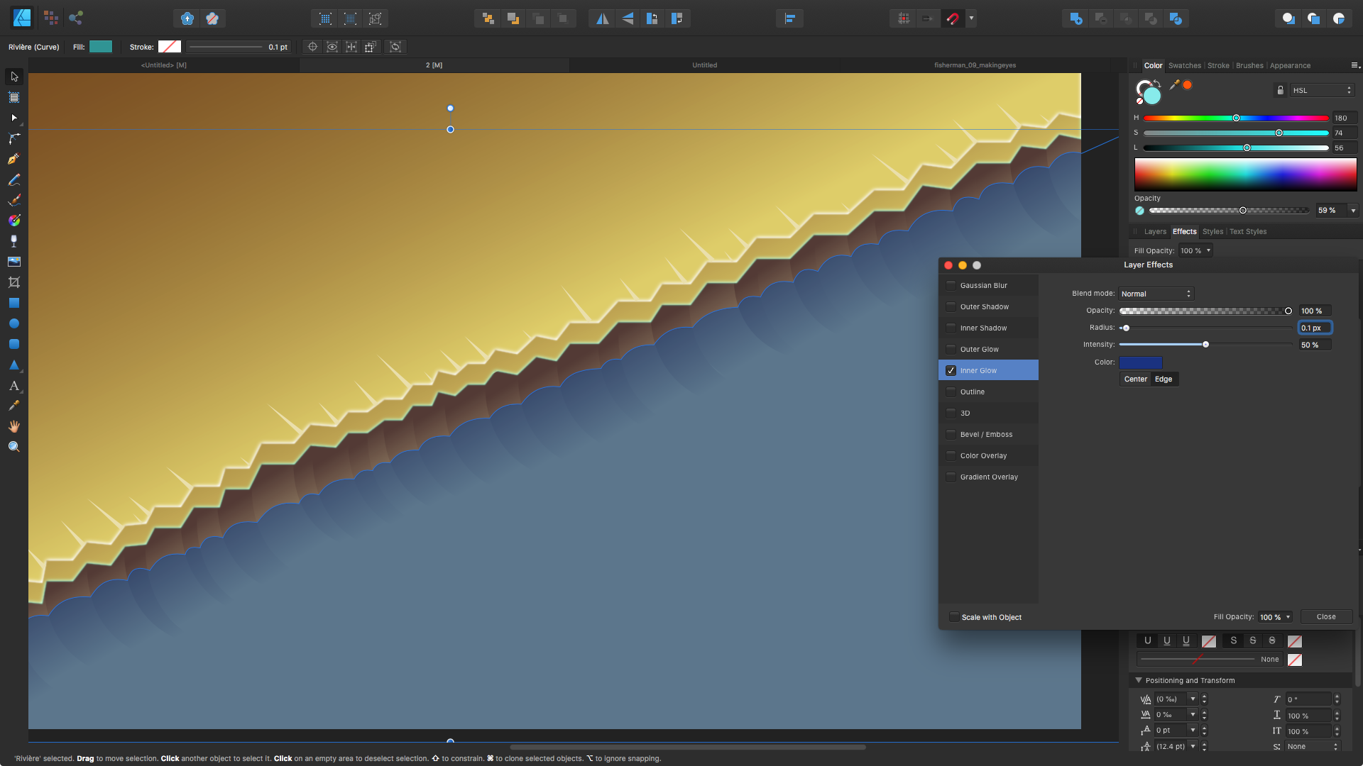
Task: Open the Blend mode Normal dropdown
Action: 1156,294
